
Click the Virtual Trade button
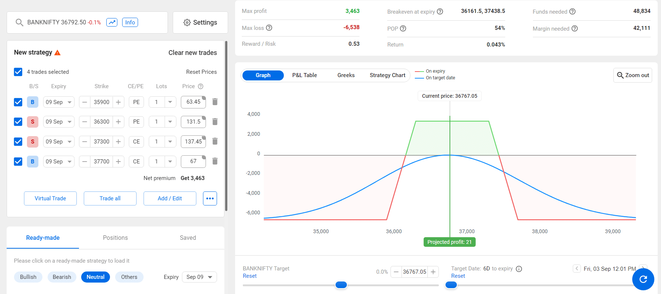[50, 198]
